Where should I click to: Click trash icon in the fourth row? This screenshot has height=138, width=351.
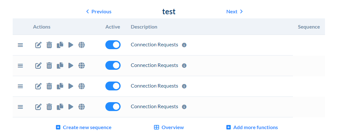[49, 107]
